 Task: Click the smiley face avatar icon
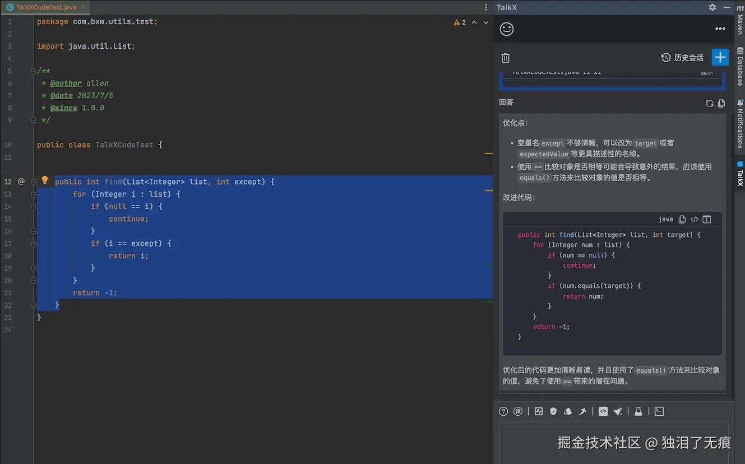[x=507, y=29]
